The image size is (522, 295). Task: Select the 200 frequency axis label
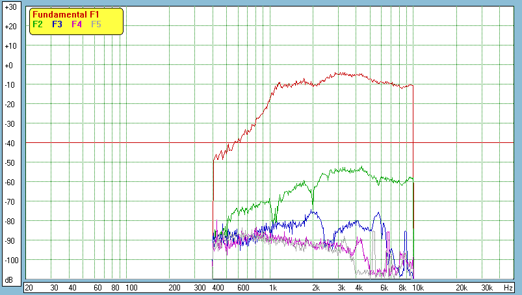tap(174, 287)
